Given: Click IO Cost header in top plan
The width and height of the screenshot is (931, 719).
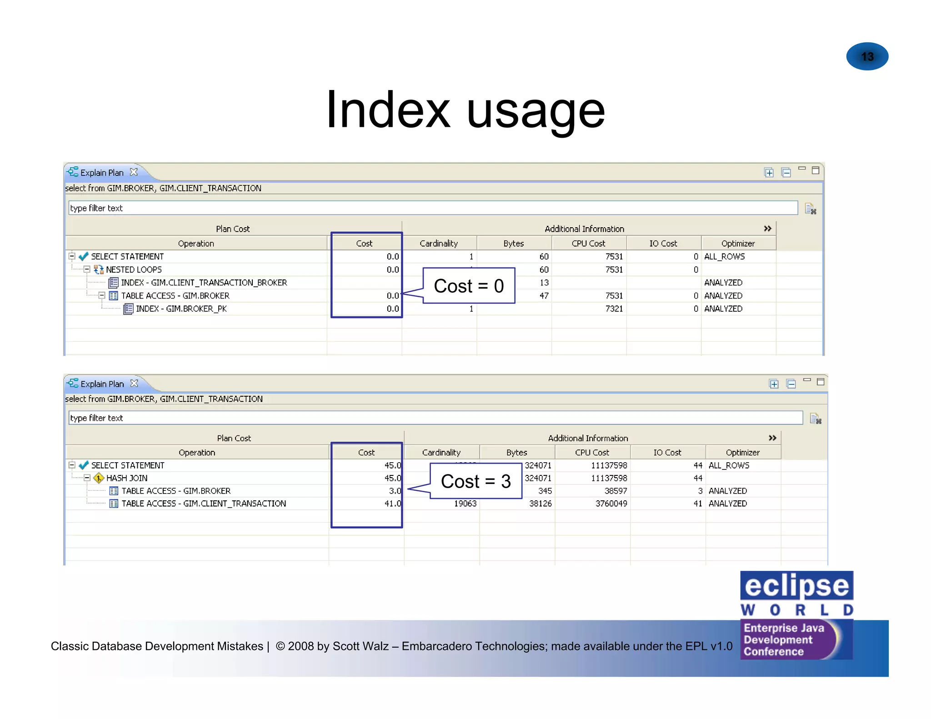Looking at the screenshot, I should pyautogui.click(x=663, y=244).
